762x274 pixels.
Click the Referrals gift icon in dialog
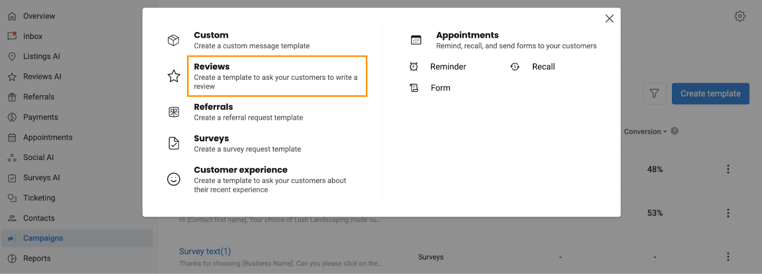tap(174, 112)
